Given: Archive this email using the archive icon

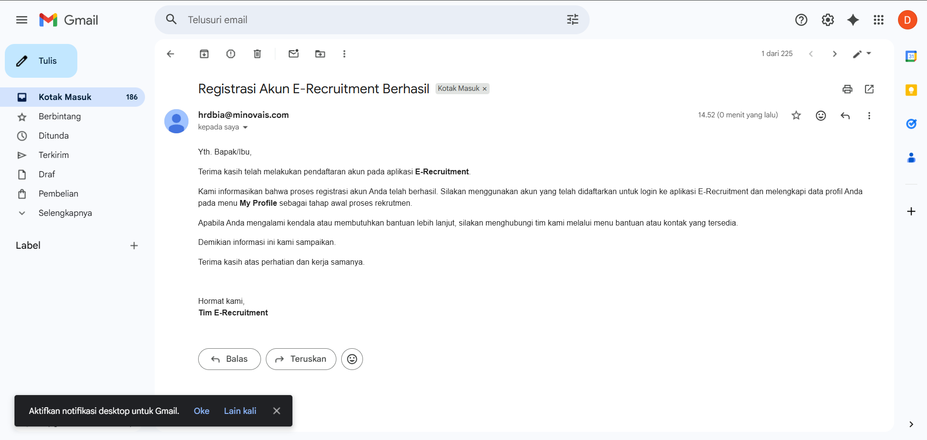Looking at the screenshot, I should tap(204, 54).
